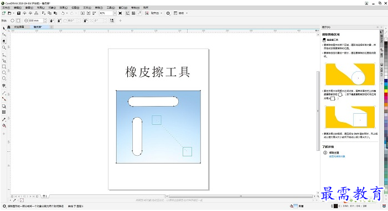388x211 pixels.
Task: Open the 编辑 Edit menu
Action: (x=18, y=8)
